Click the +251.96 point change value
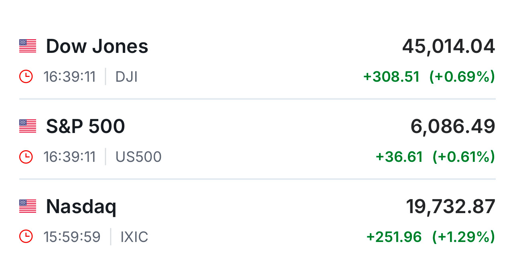Viewport: 515px width, 256px height. tap(394, 237)
